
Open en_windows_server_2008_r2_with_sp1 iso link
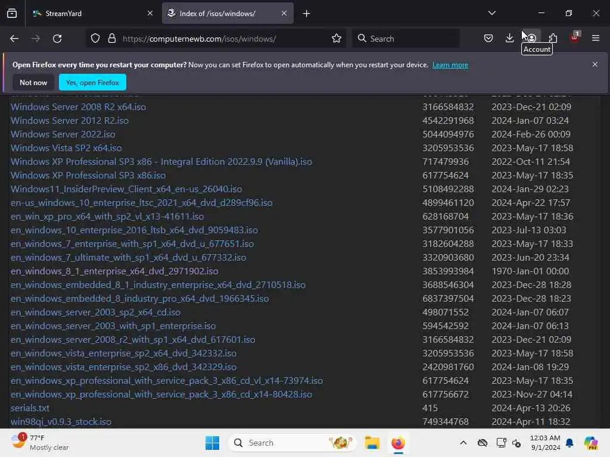coord(133,340)
